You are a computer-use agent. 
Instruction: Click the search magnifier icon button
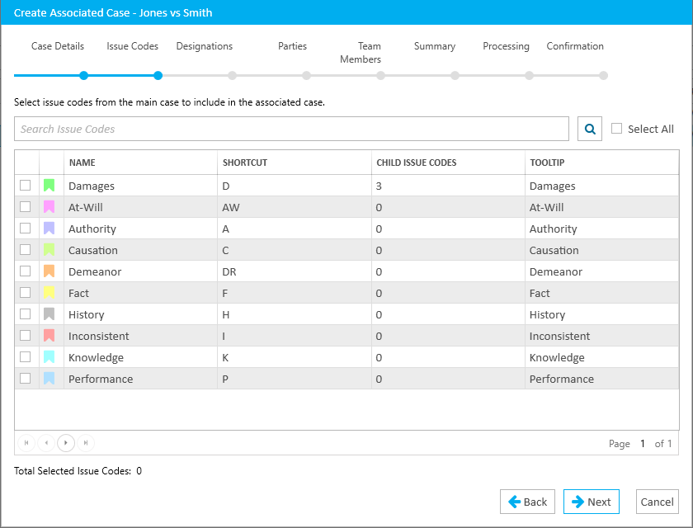point(590,129)
